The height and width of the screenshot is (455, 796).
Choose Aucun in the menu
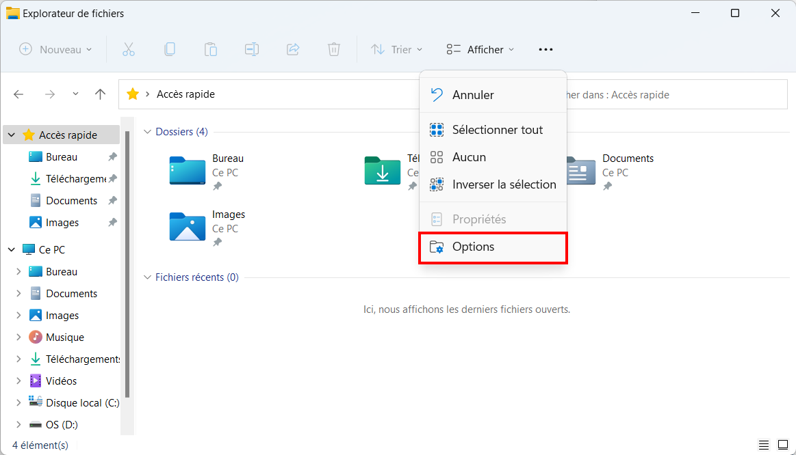click(493, 157)
